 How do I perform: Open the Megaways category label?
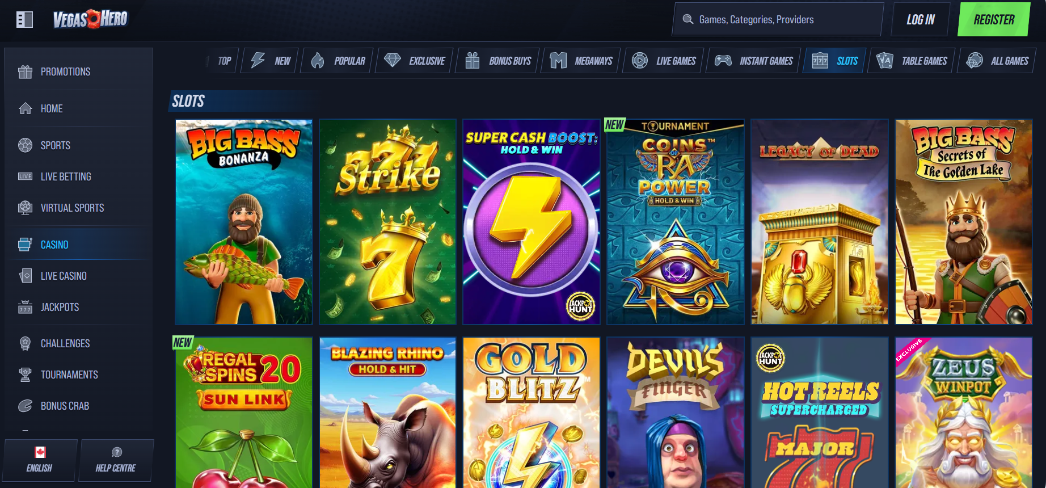click(x=593, y=61)
